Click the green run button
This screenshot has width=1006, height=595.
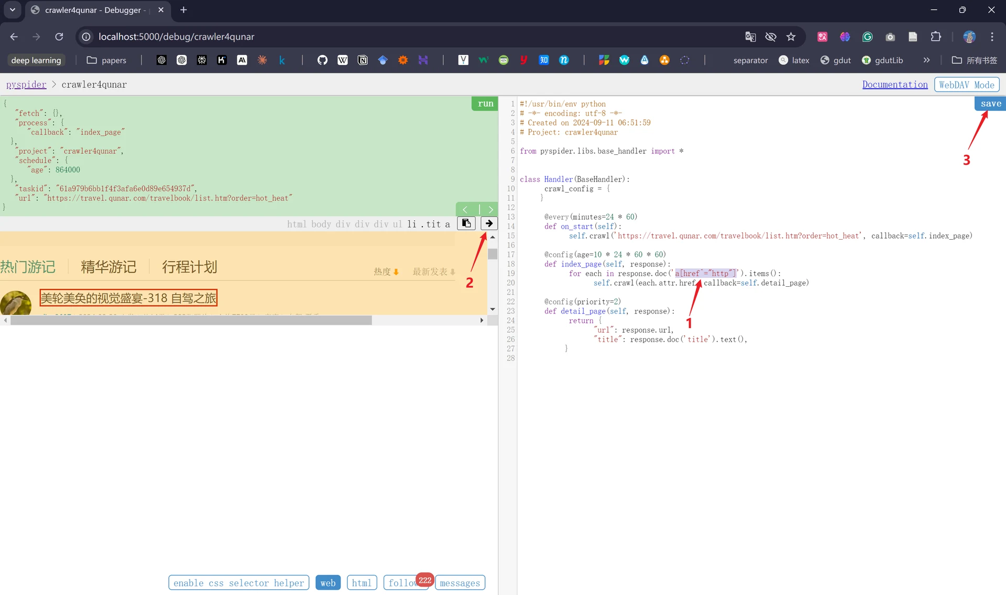(x=485, y=104)
